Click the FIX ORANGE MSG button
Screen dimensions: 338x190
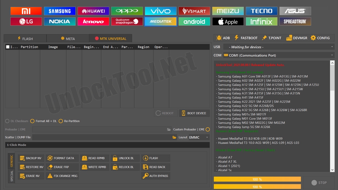62,176
